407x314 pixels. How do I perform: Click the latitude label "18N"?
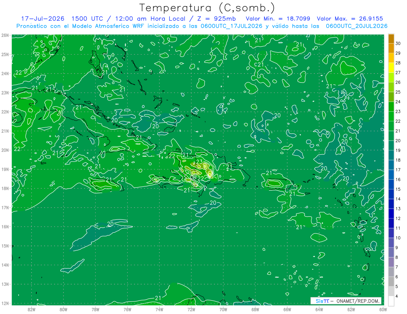pyautogui.click(x=5, y=188)
